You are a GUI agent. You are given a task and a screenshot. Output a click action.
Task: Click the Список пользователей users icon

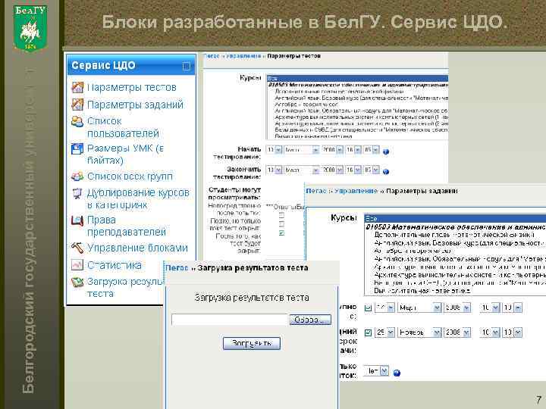(77, 121)
